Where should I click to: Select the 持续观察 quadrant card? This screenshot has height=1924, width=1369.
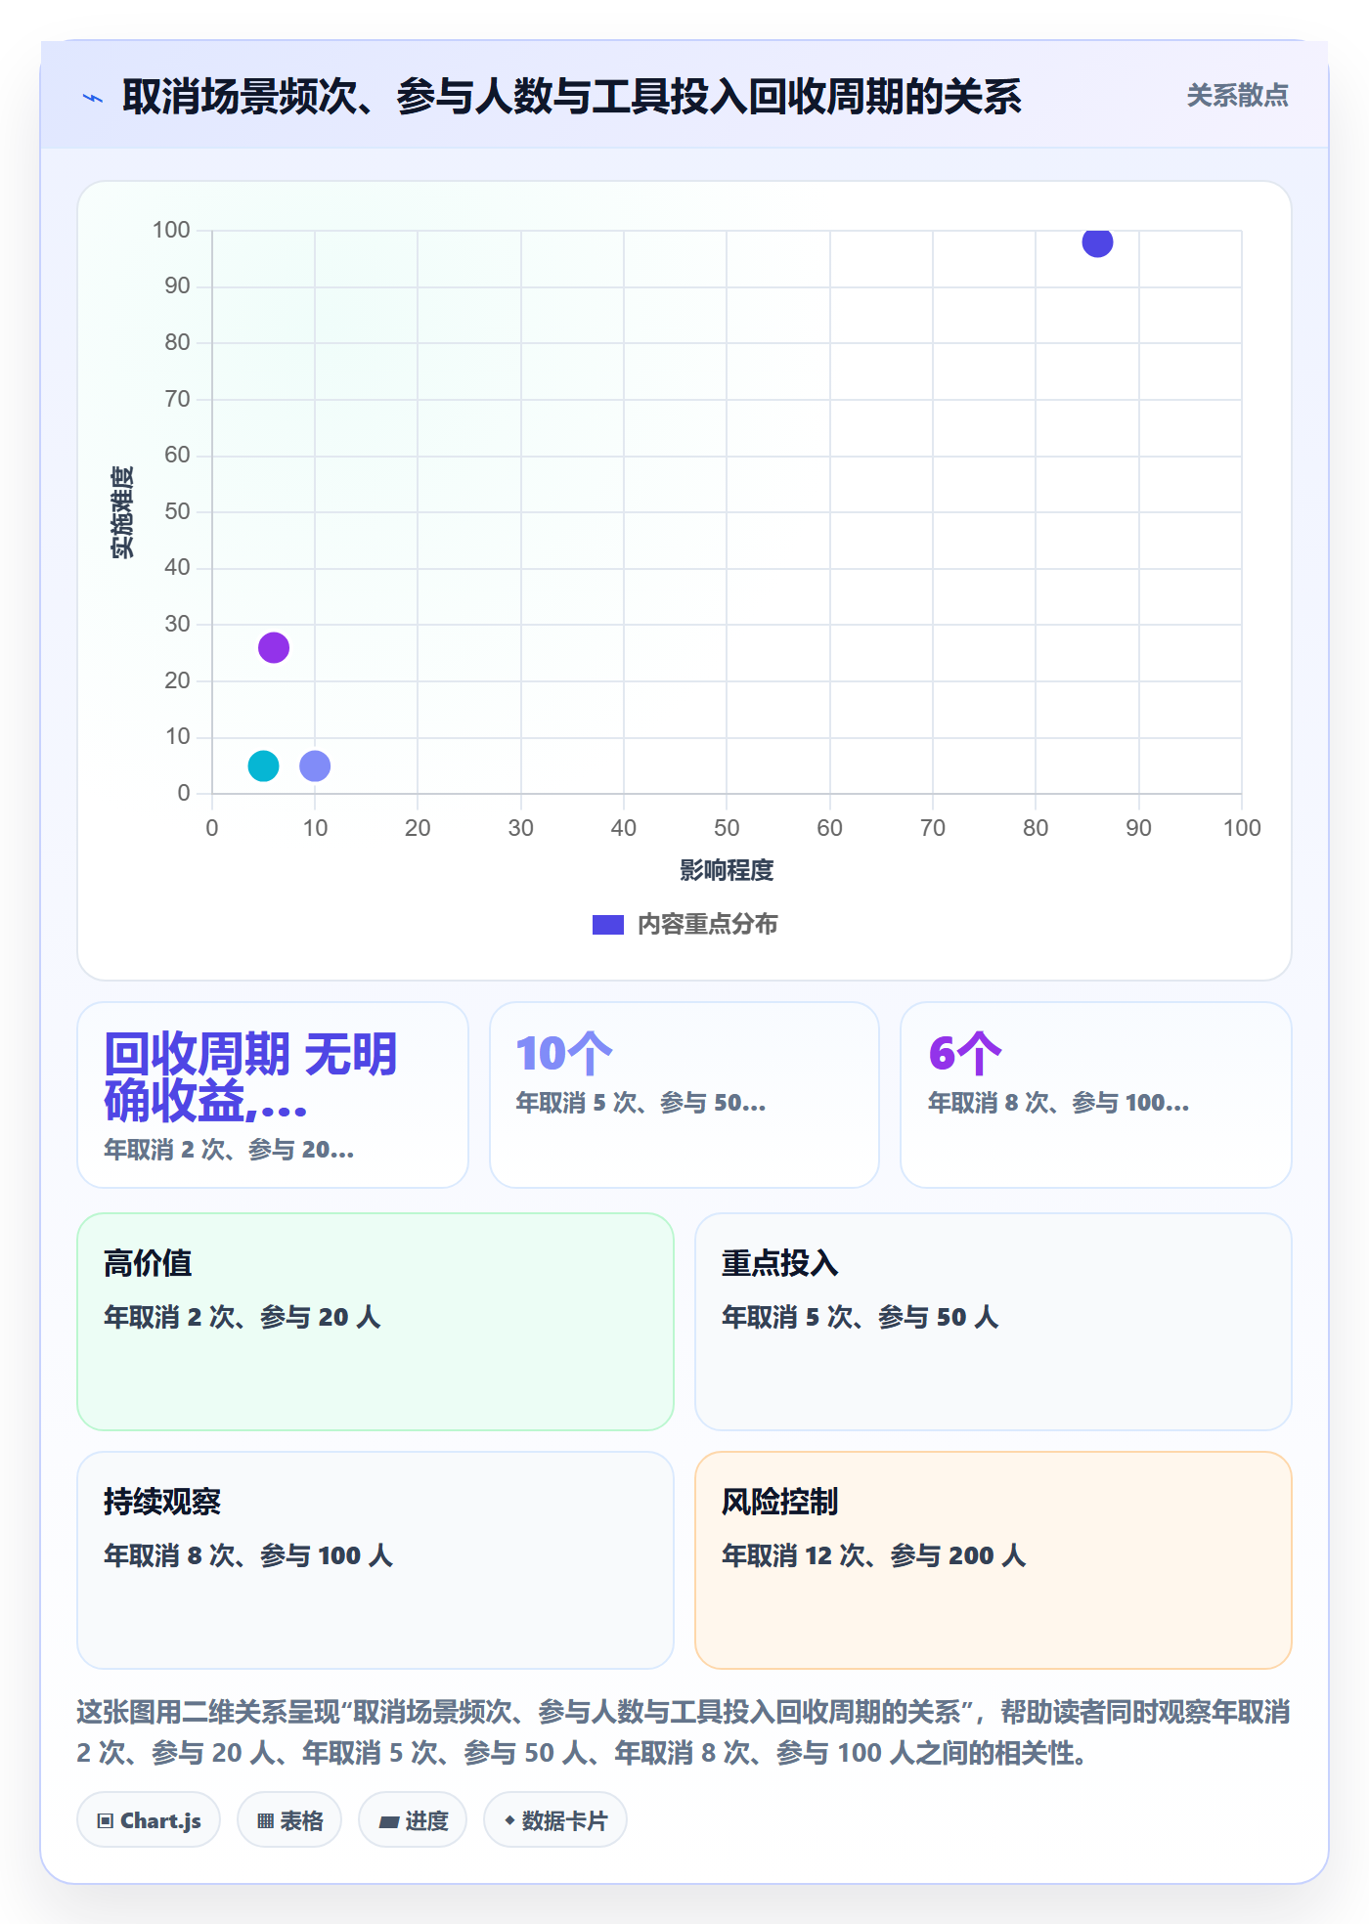[375, 1559]
